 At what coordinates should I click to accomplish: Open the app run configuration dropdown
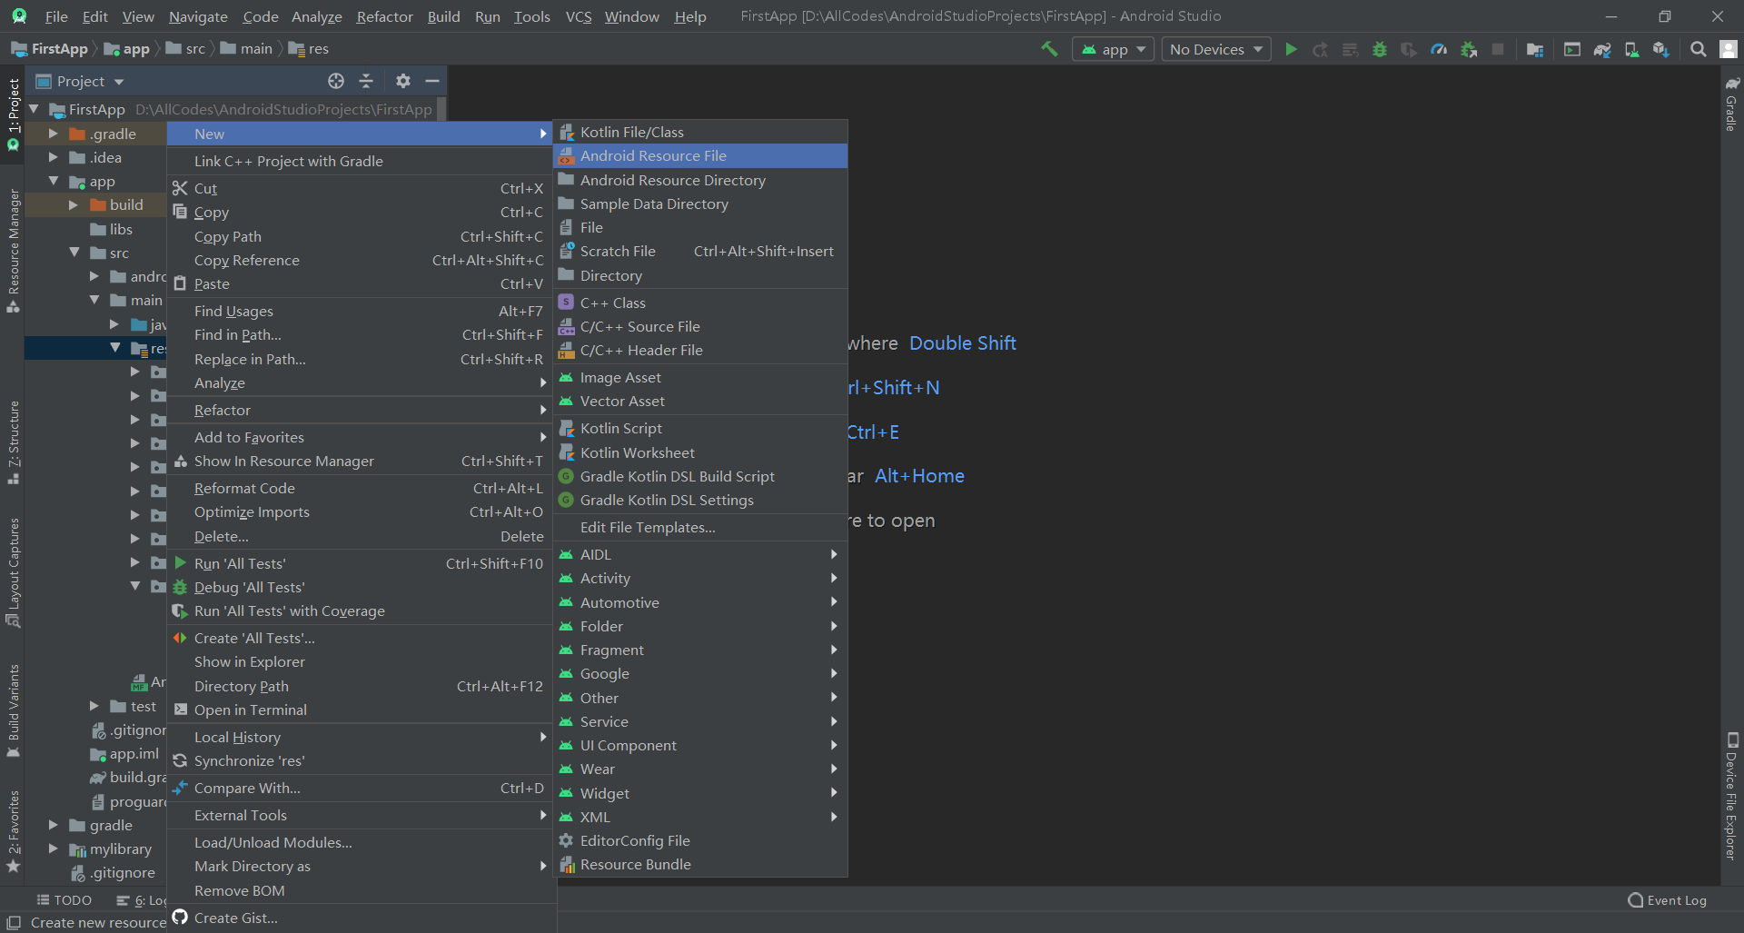(x=1114, y=49)
